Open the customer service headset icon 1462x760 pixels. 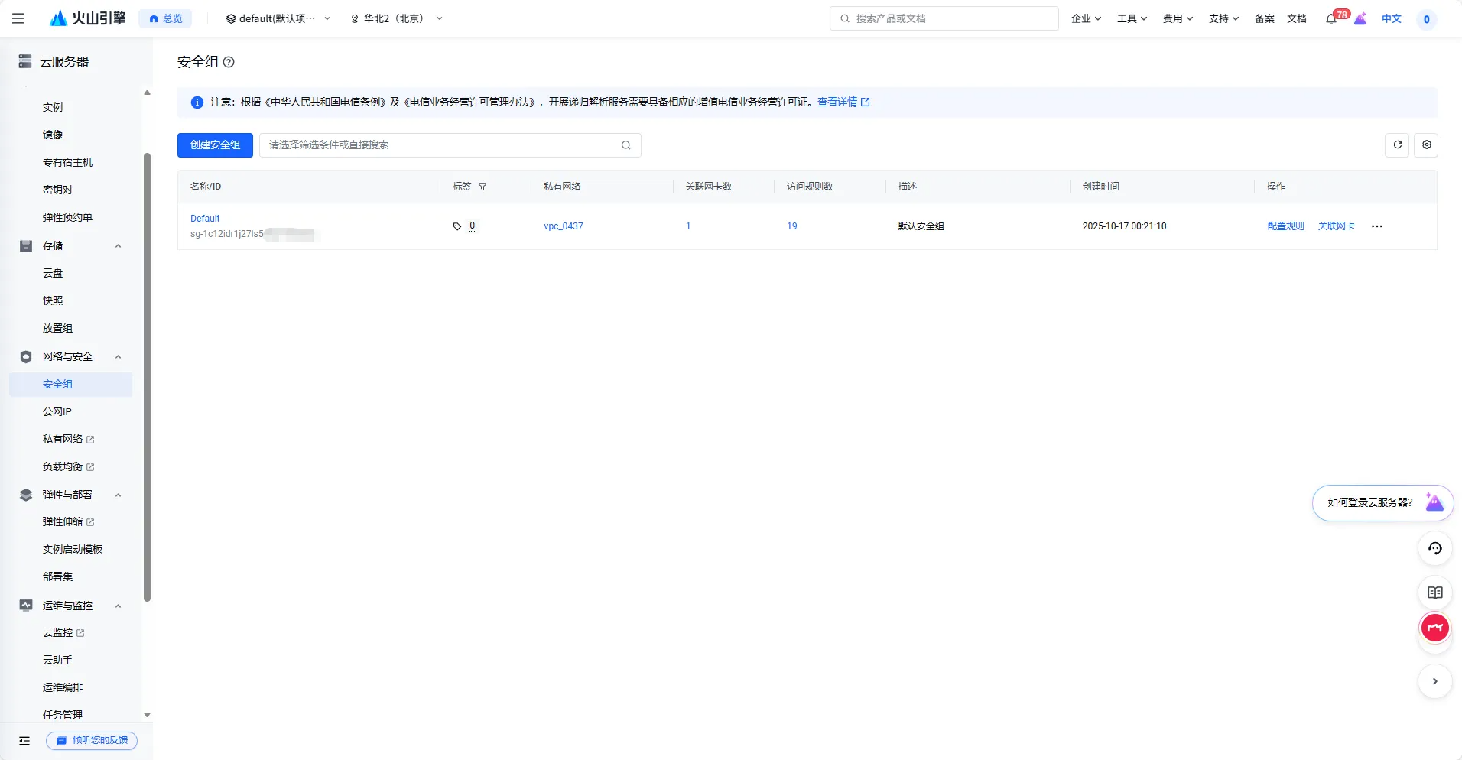(x=1434, y=548)
